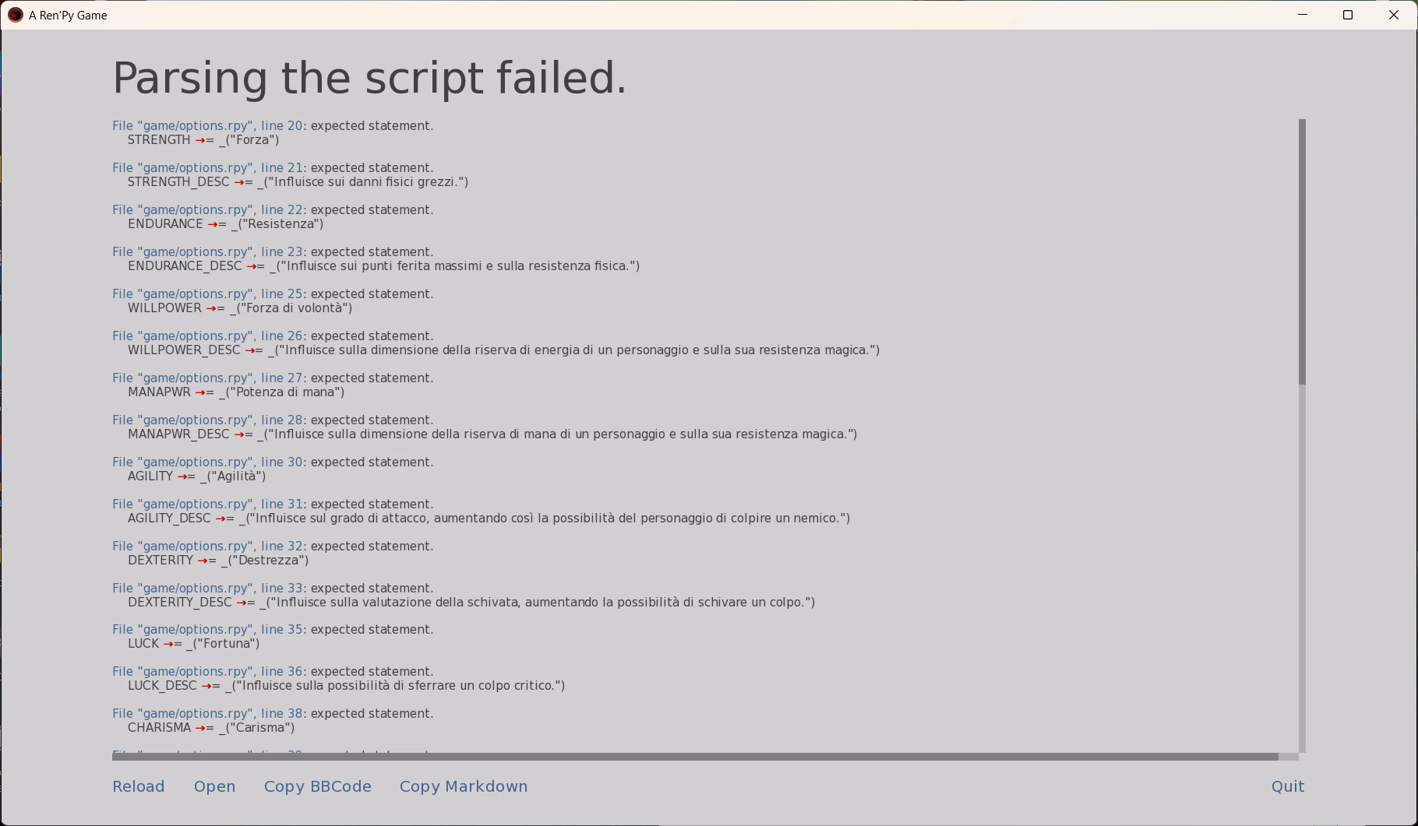Open the options.rpy line 21 error link
Screen dimensions: 1418x826
coord(207,167)
